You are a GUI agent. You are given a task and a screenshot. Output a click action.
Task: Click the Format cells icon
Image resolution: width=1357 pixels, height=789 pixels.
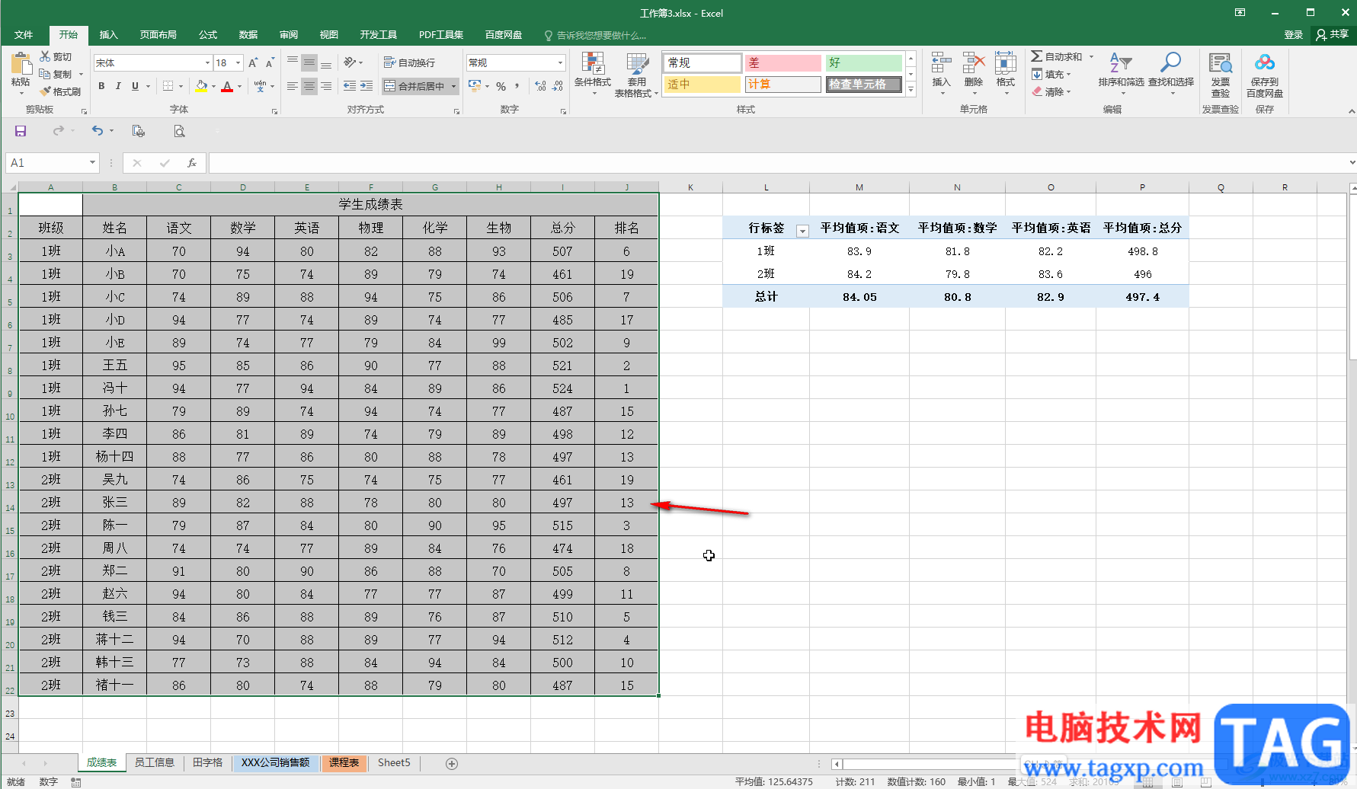[1006, 63]
